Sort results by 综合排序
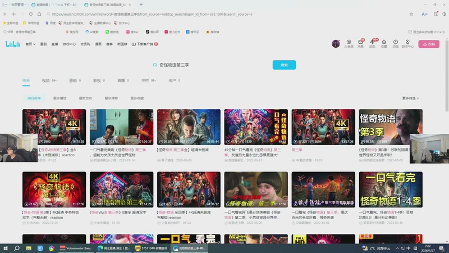The width and height of the screenshot is (449, 253). coord(34,98)
